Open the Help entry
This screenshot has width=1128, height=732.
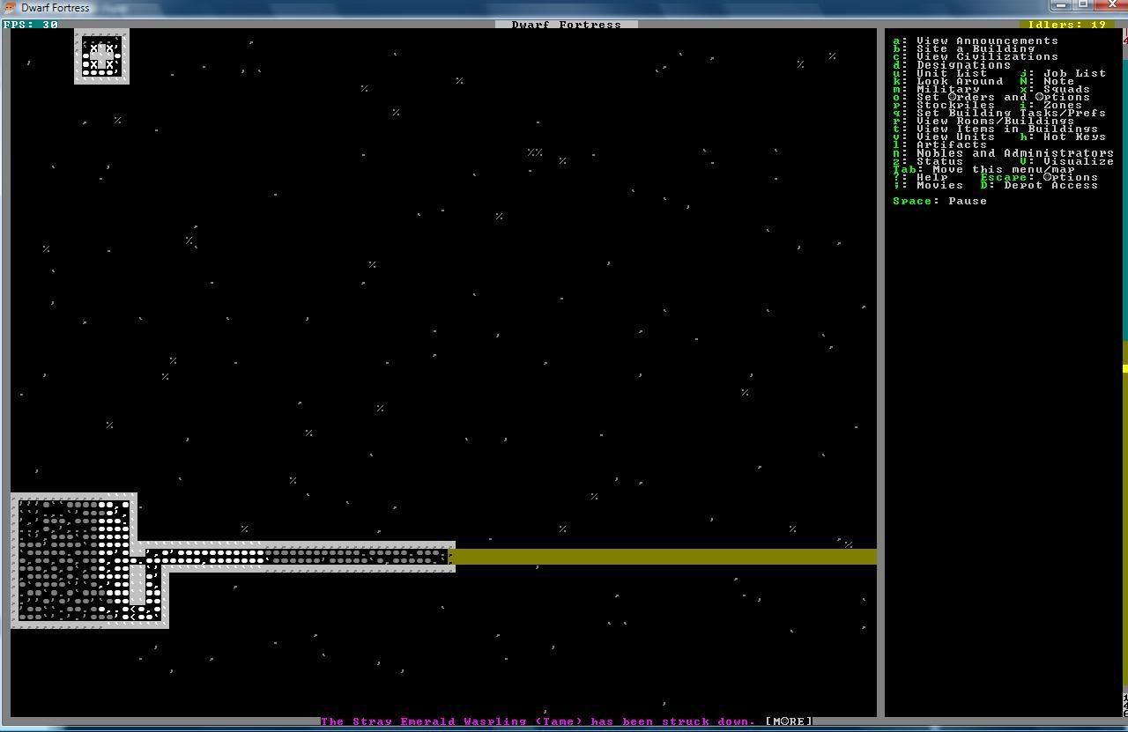pos(920,177)
